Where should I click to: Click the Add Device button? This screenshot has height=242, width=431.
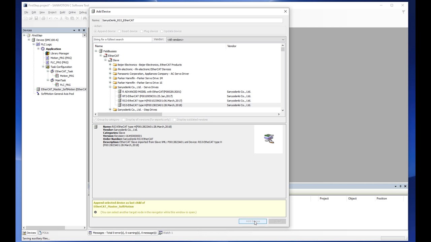(253, 221)
